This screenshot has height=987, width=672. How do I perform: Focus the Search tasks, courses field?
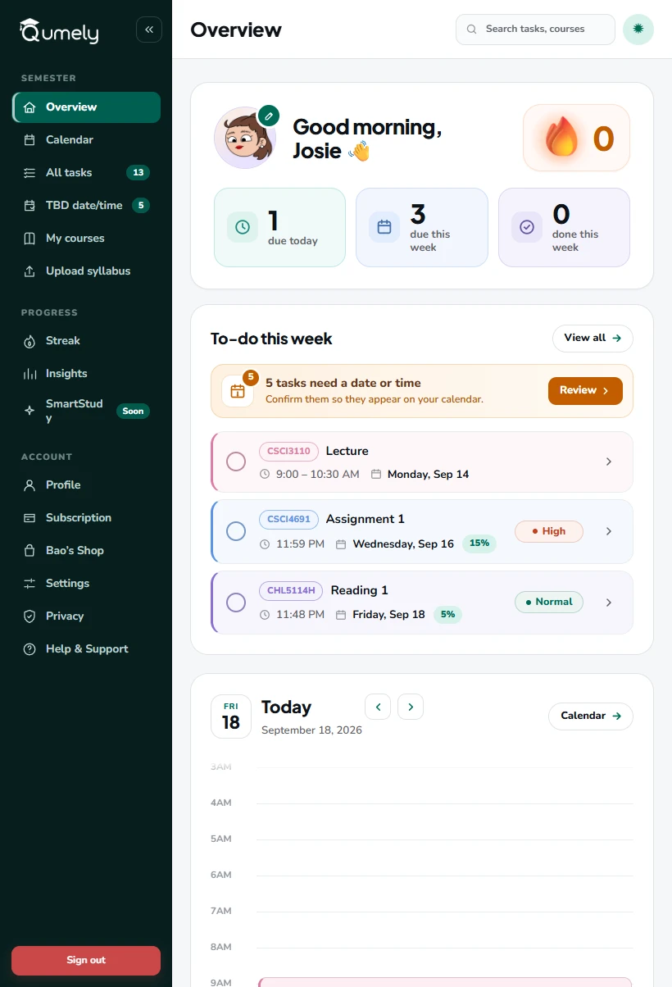(x=535, y=30)
